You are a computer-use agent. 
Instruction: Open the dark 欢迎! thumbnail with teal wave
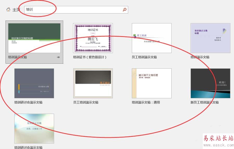pyautogui.click(x=210, y=83)
